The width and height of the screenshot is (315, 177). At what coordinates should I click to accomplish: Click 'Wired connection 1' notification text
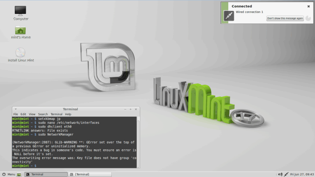249,12
